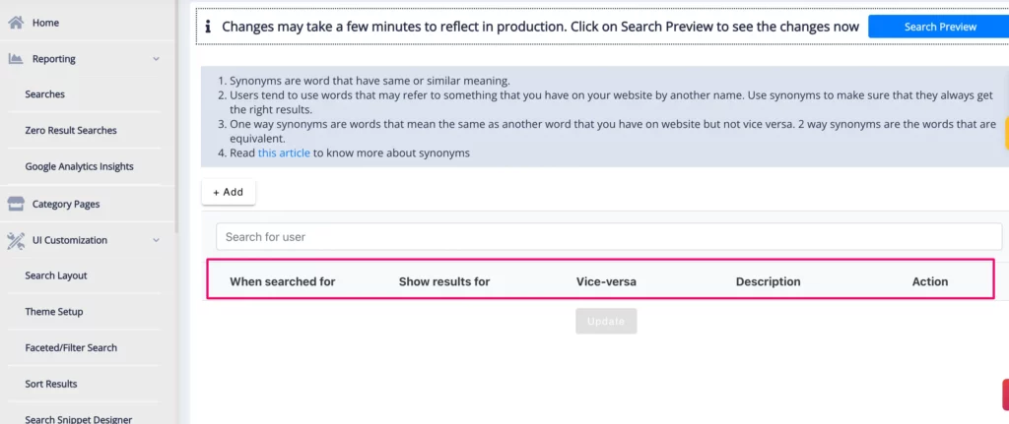Image resolution: width=1009 pixels, height=424 pixels.
Task: Click the Update button
Action: (606, 321)
